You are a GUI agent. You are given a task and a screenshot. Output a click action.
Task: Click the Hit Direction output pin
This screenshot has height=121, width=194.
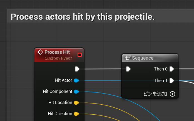click(x=76, y=114)
